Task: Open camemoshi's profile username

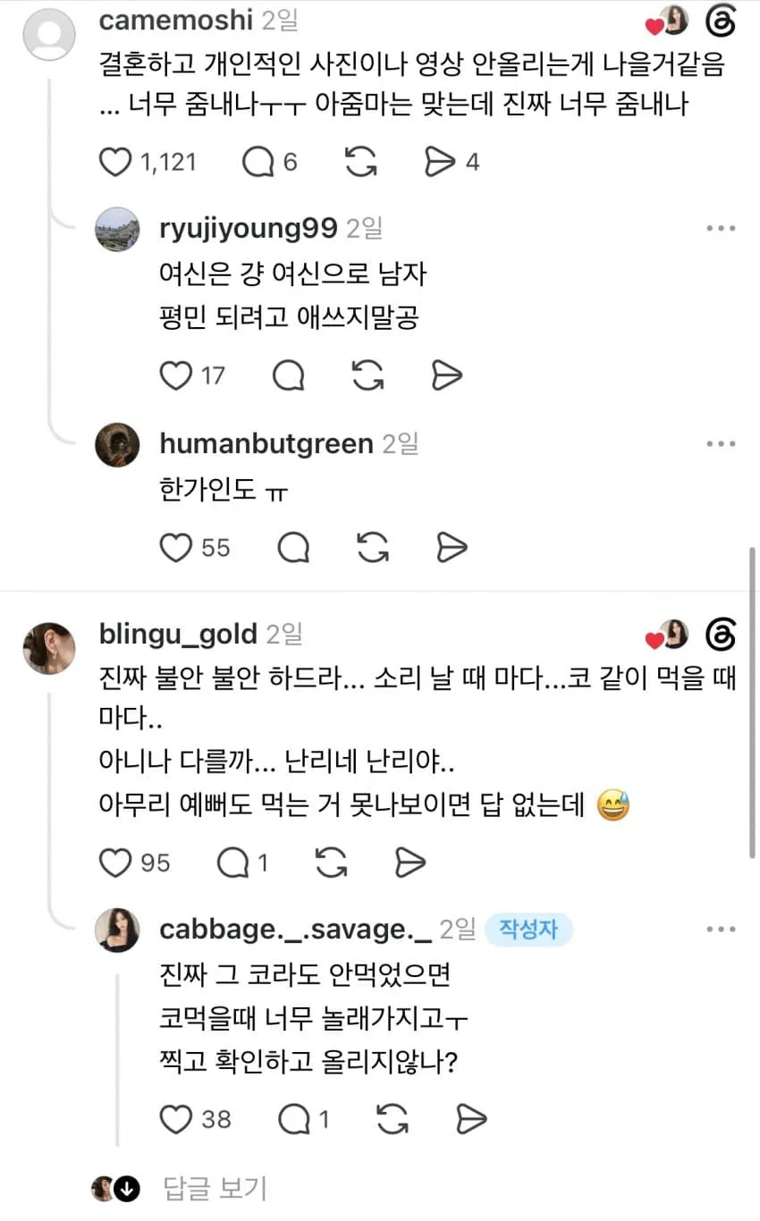Action: (x=176, y=20)
